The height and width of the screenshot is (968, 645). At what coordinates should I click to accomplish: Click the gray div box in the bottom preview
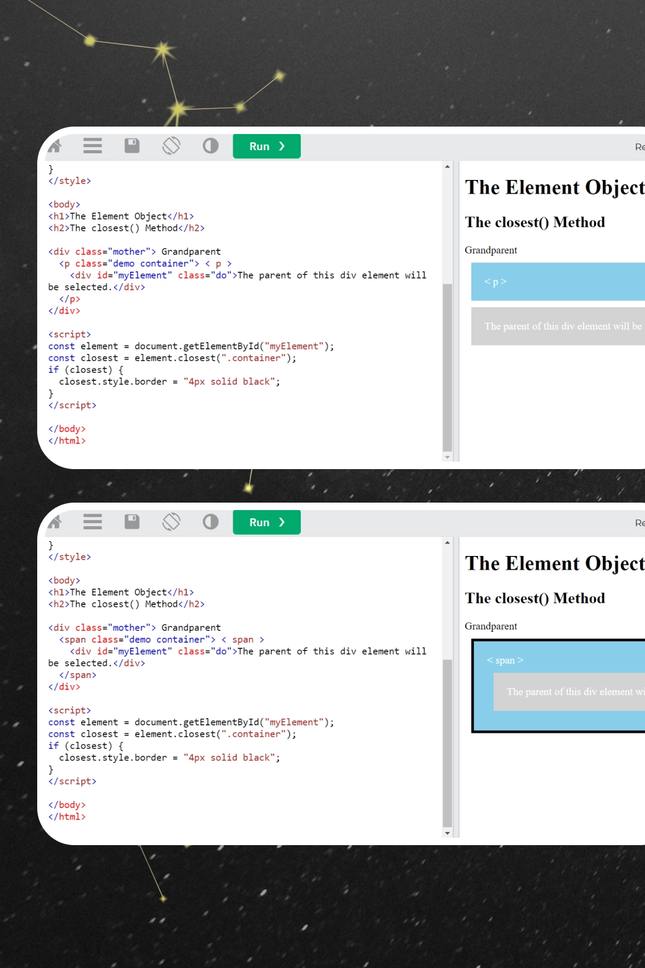[569, 692]
